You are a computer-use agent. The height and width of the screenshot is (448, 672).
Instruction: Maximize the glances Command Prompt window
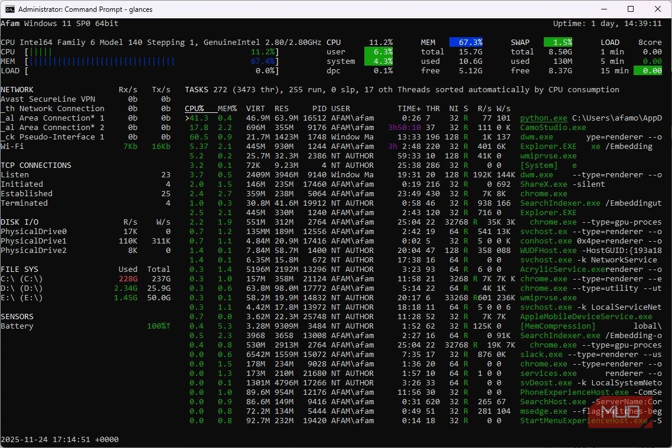pos(631,9)
